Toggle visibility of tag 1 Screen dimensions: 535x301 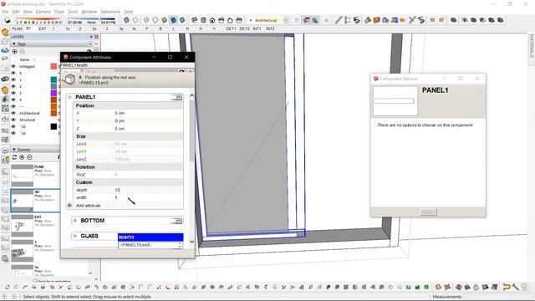13,79
